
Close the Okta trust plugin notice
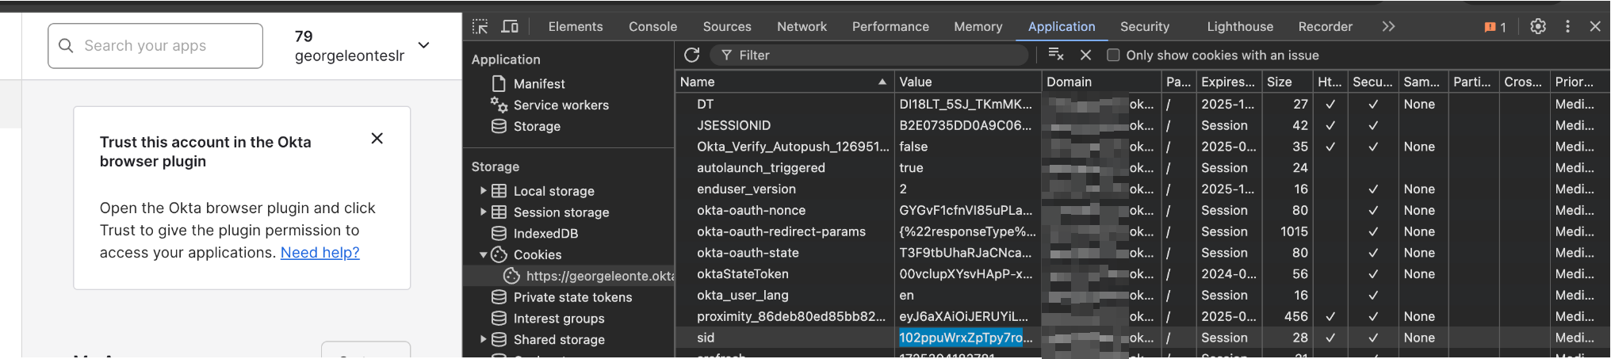[x=377, y=139]
